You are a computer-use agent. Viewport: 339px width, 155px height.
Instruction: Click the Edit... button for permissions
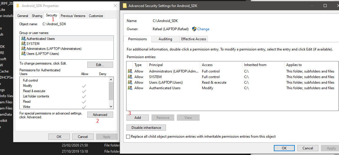[x=100, y=65]
